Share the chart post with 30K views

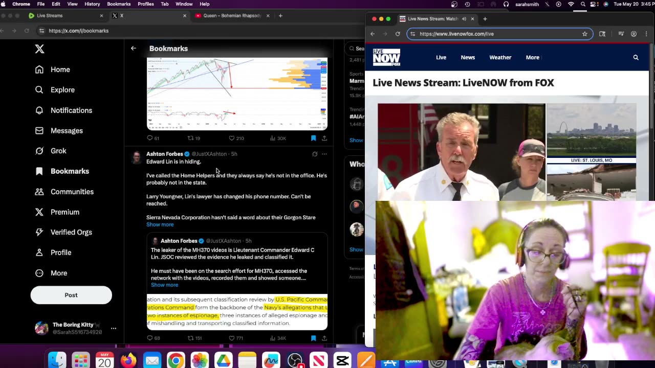point(324,138)
